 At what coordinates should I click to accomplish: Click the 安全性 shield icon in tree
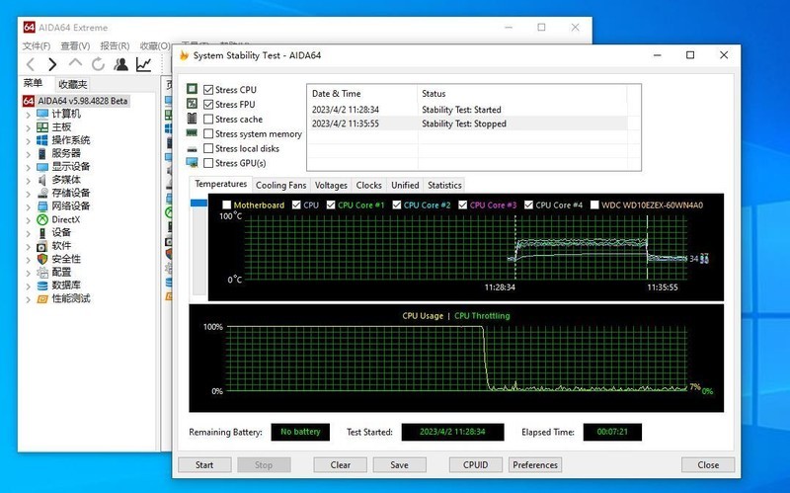click(x=42, y=259)
